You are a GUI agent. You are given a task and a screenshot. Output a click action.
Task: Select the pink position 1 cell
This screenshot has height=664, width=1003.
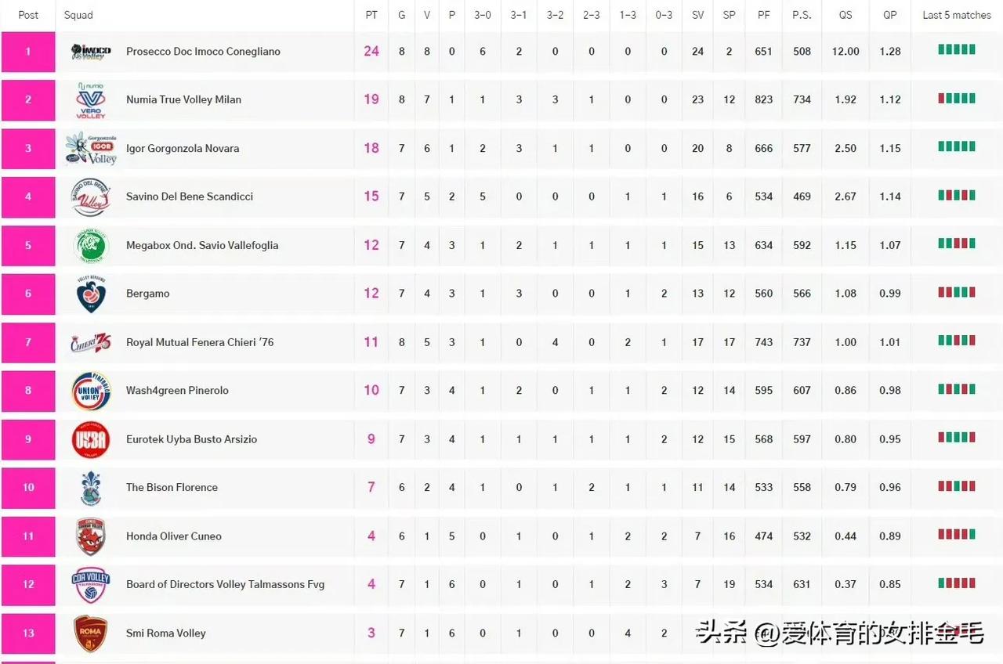coord(28,52)
